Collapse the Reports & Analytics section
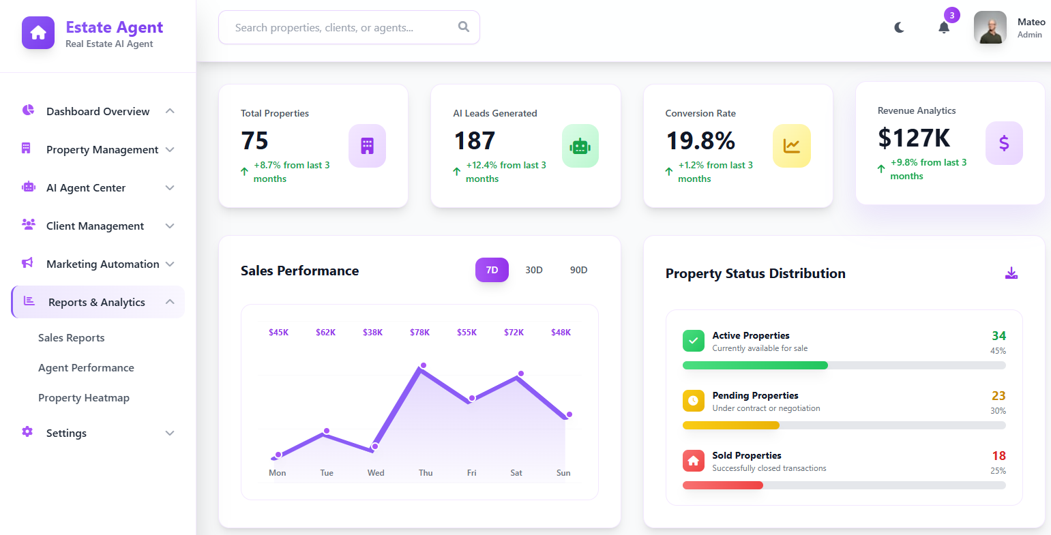Image resolution: width=1051 pixels, height=535 pixels. (x=169, y=301)
